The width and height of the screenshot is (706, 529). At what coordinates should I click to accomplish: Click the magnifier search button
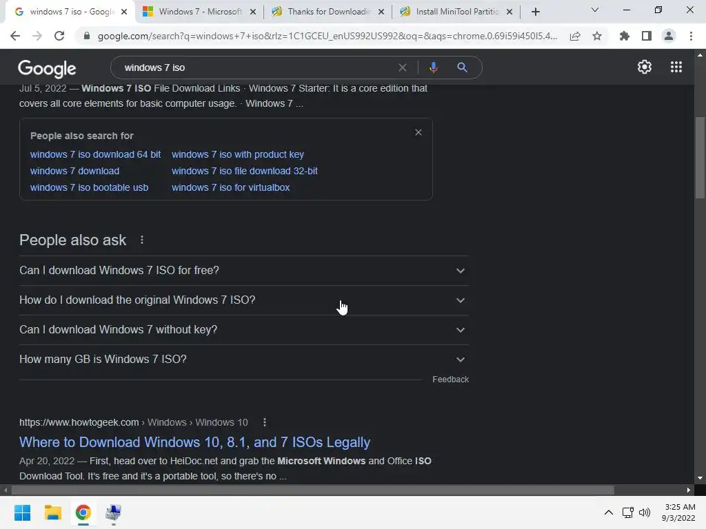point(462,68)
